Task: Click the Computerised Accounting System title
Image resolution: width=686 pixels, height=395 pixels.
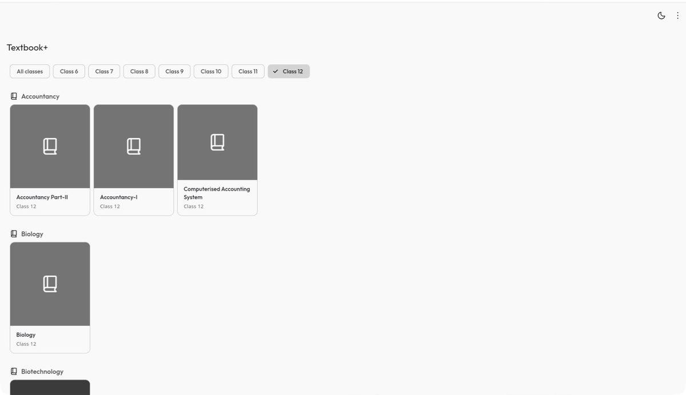Action: click(x=217, y=193)
